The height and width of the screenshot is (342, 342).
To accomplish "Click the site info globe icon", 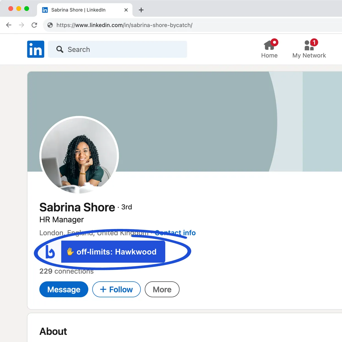I will point(50,25).
